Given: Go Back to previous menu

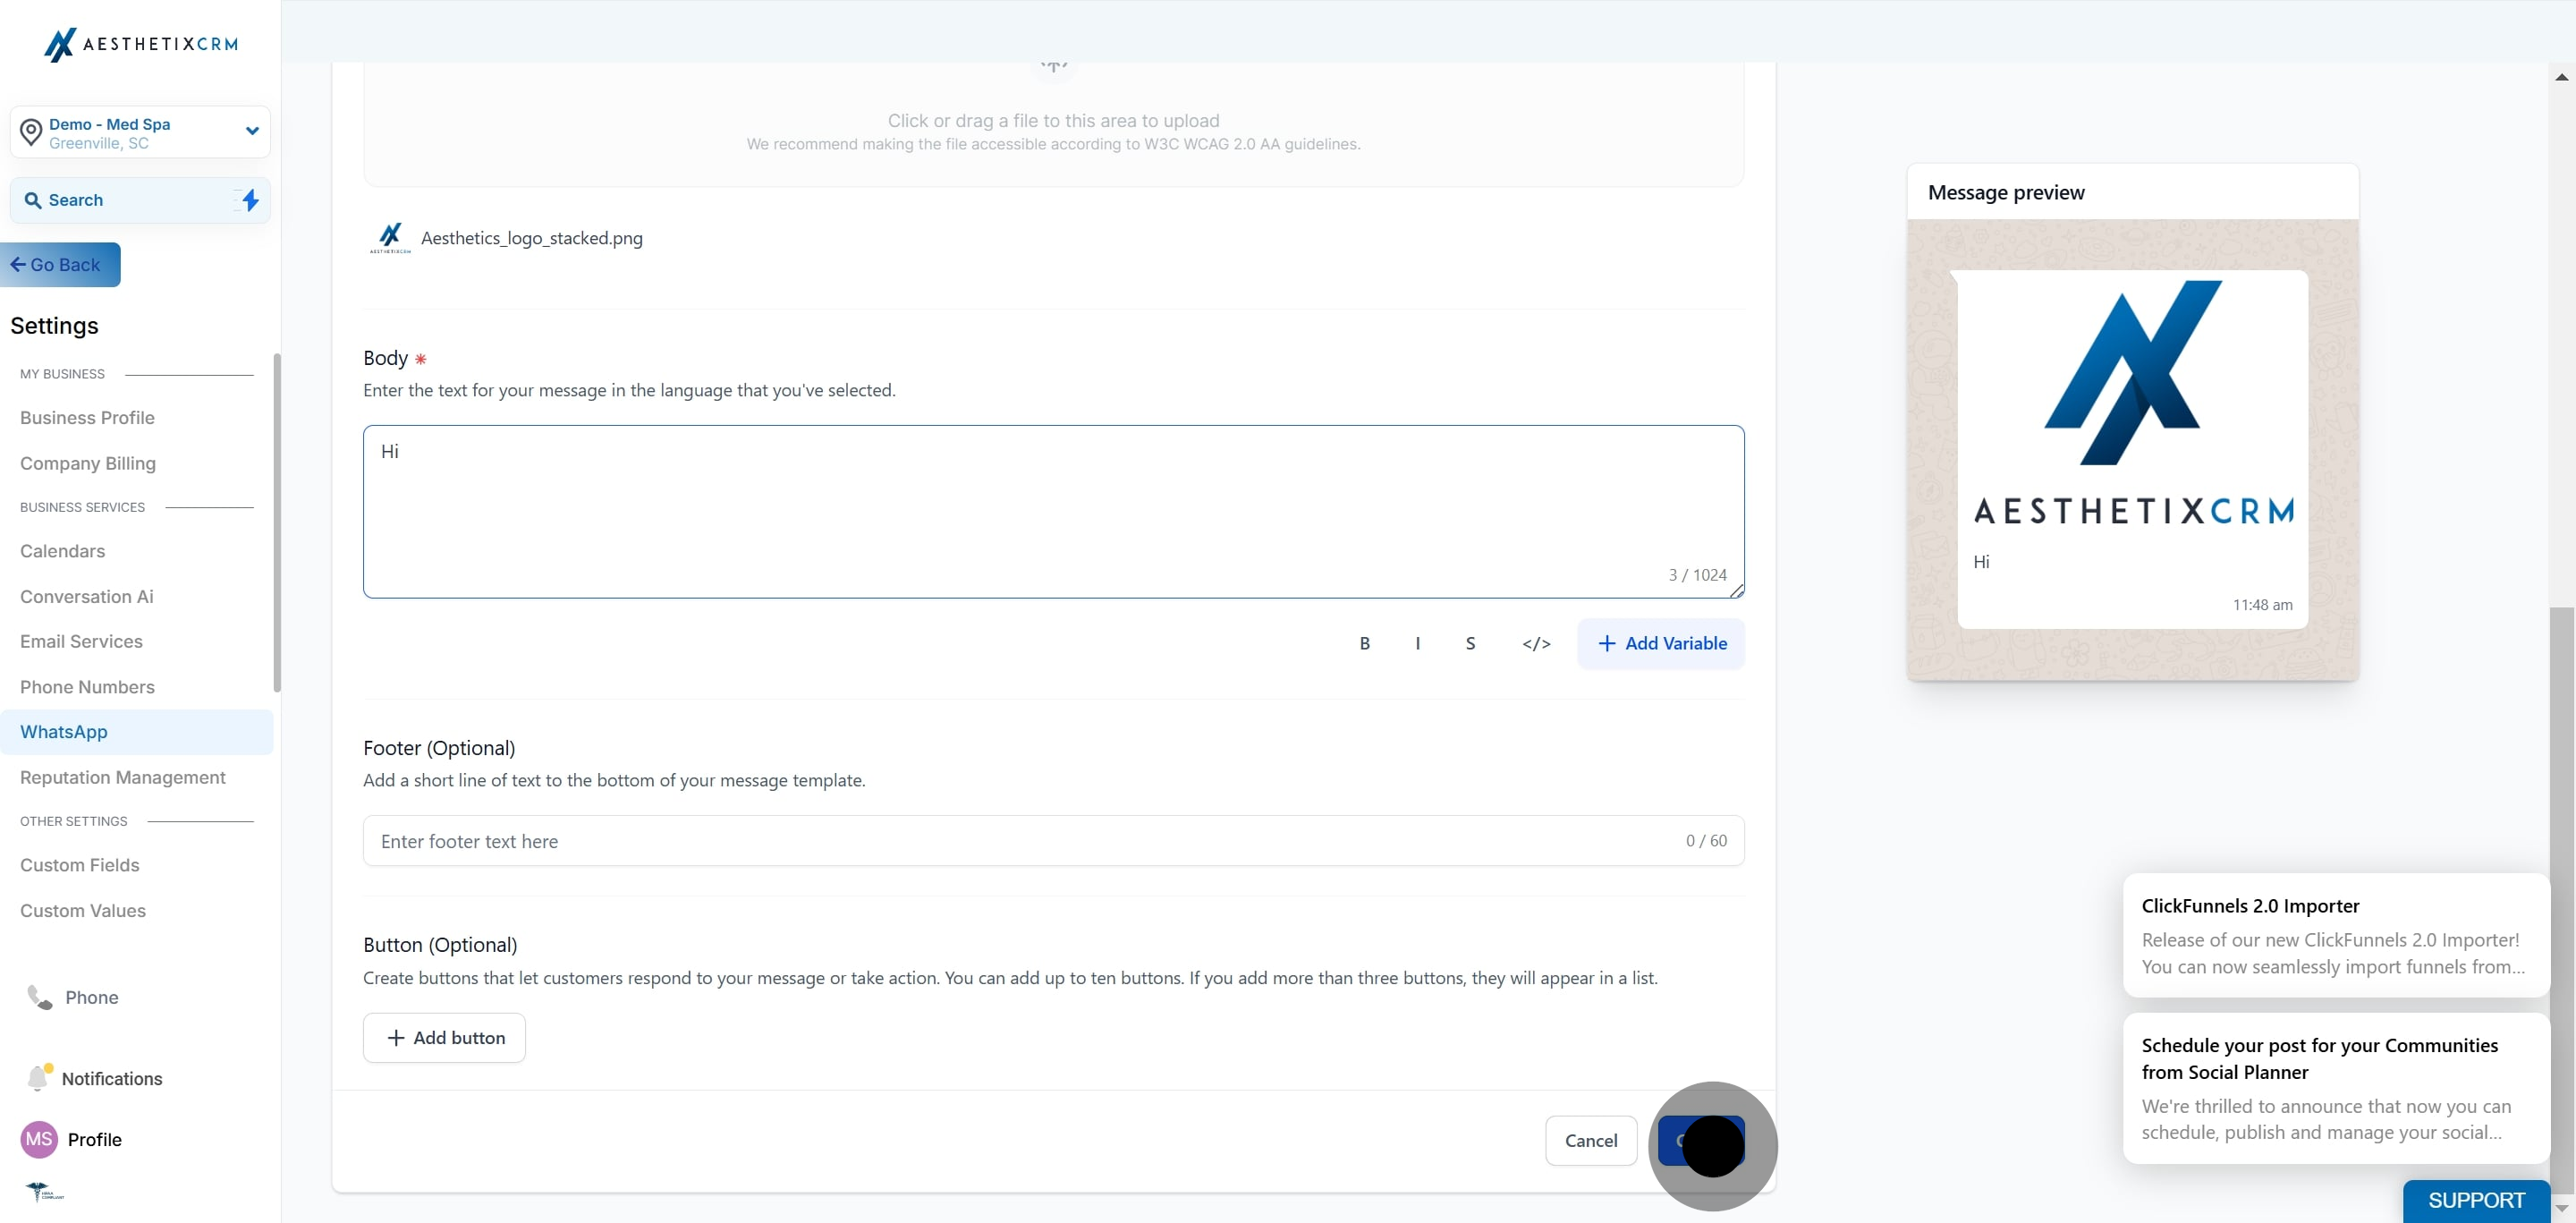Looking at the screenshot, I should click(x=60, y=264).
